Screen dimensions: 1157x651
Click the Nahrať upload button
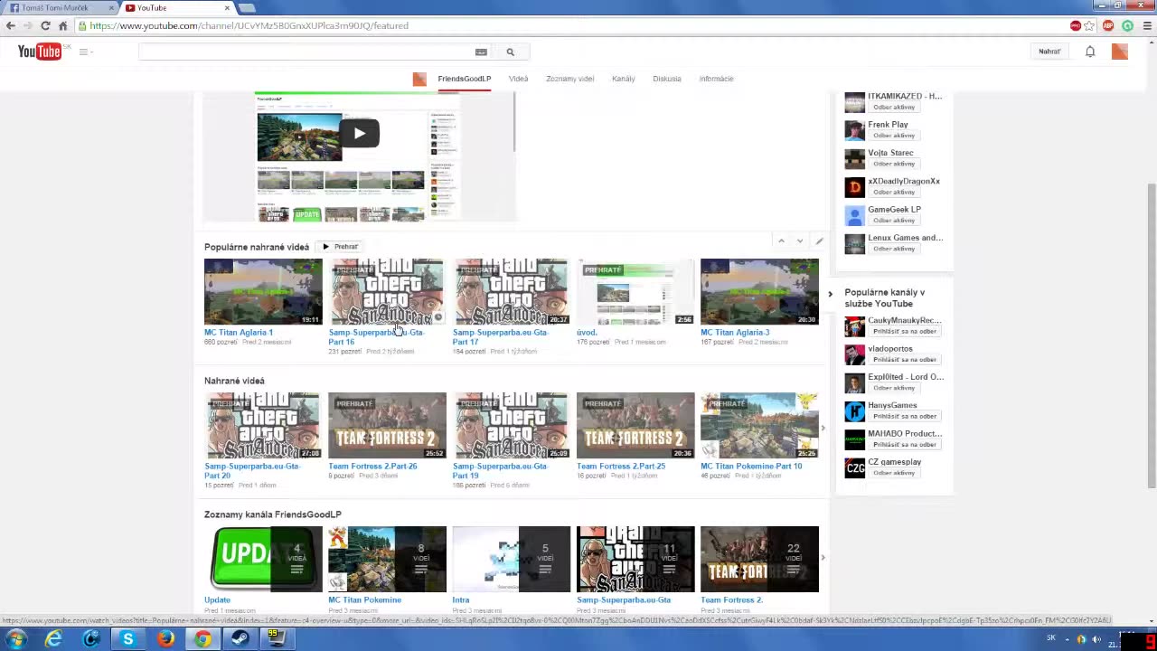(1049, 52)
